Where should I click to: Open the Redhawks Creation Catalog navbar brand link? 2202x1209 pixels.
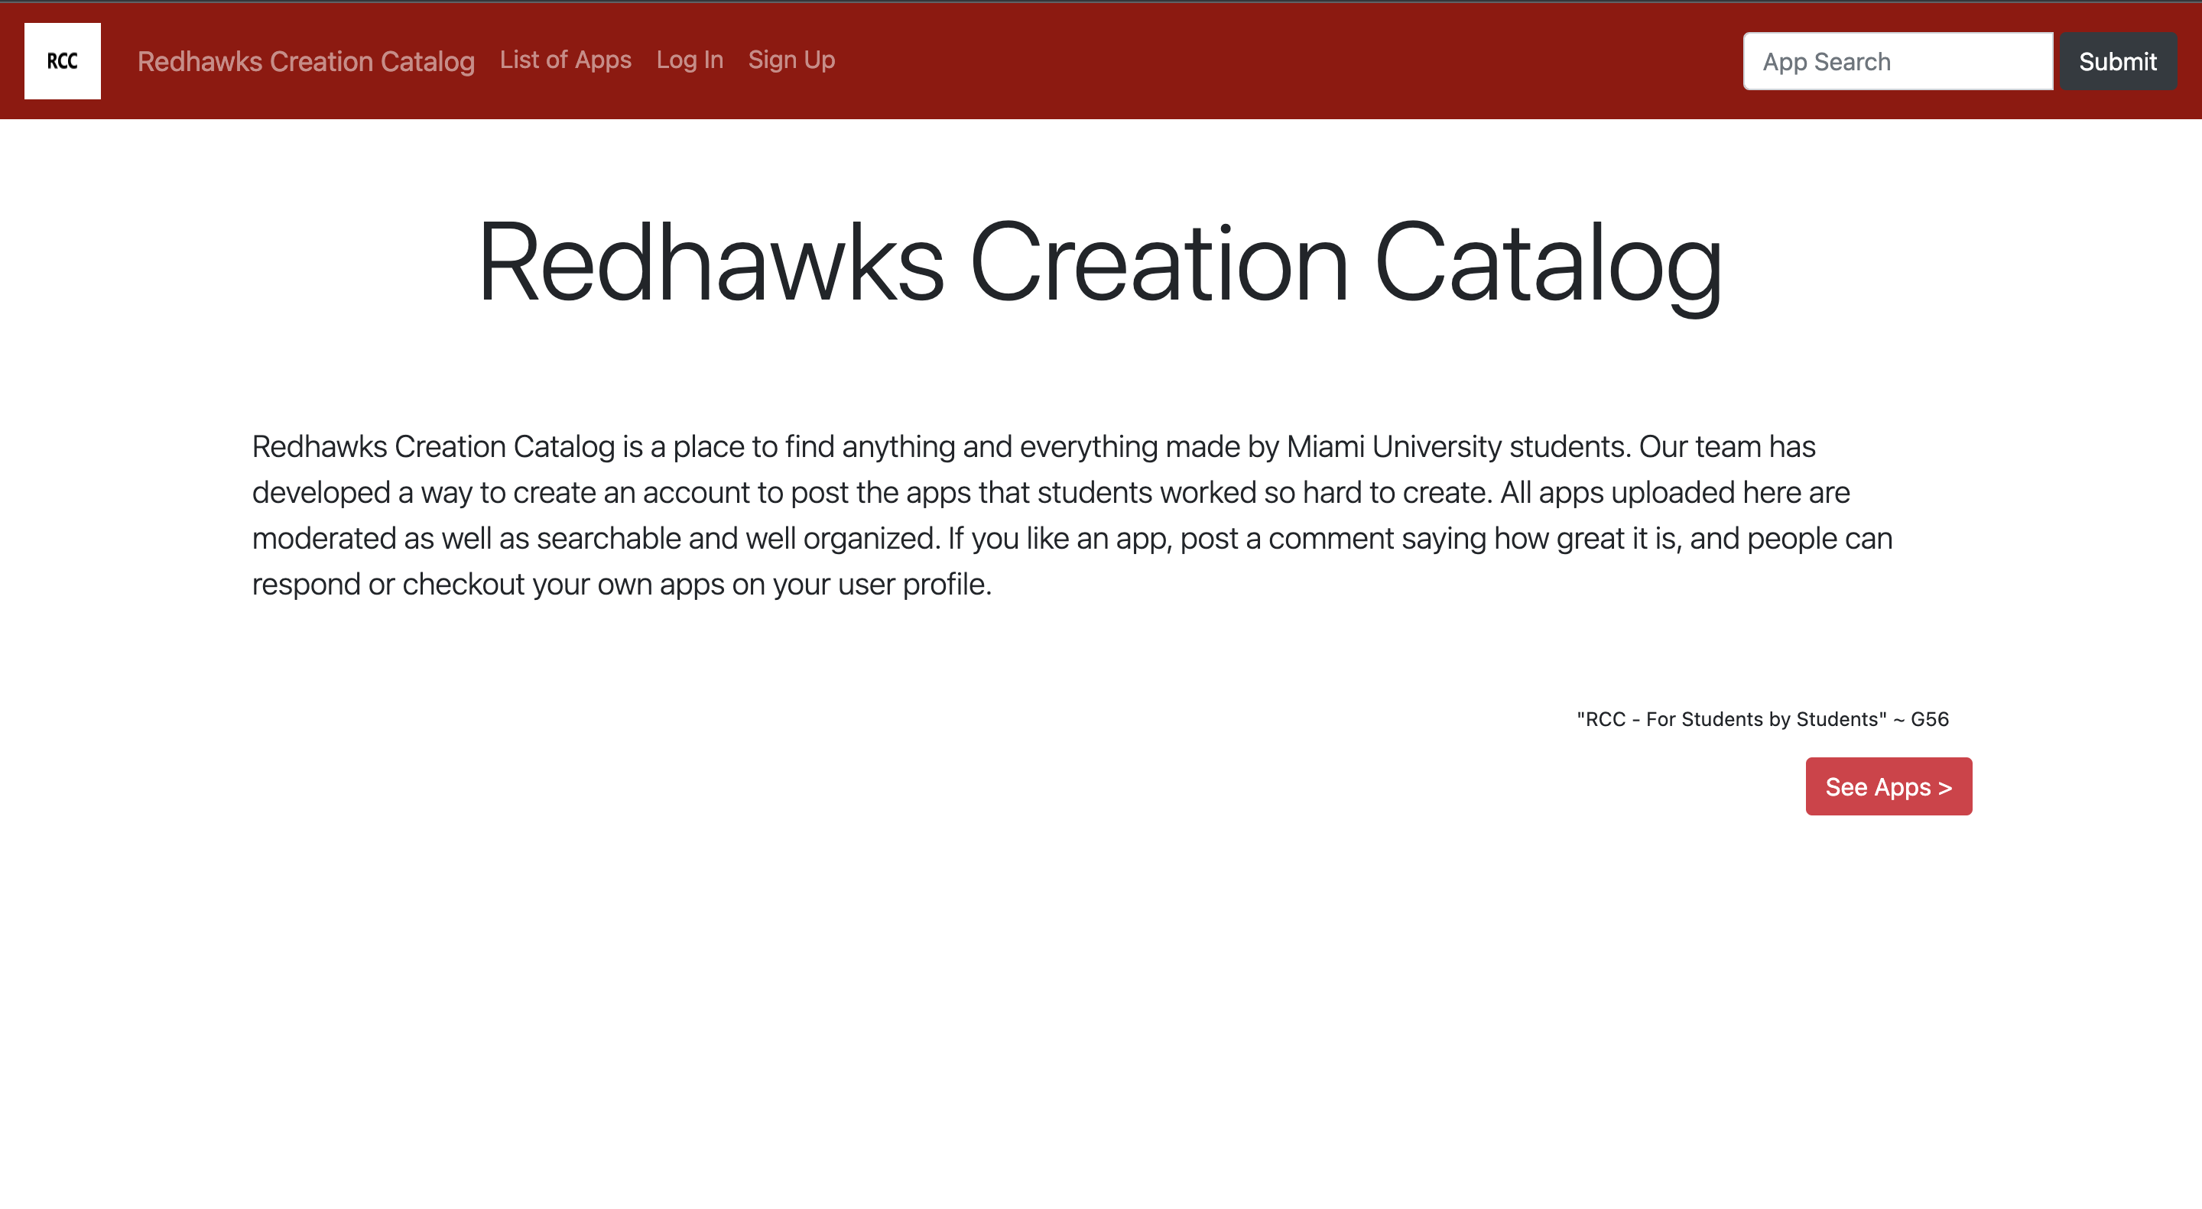[305, 60]
